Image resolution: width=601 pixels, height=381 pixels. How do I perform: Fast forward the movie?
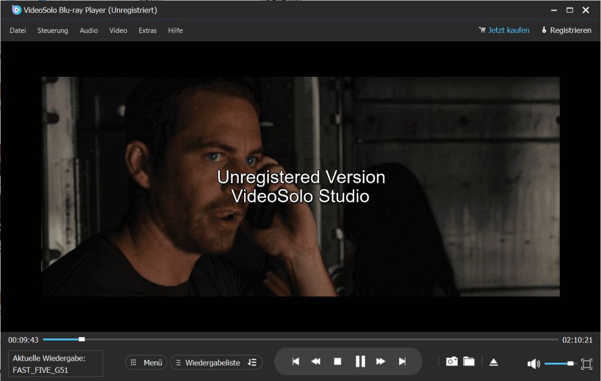tap(380, 362)
